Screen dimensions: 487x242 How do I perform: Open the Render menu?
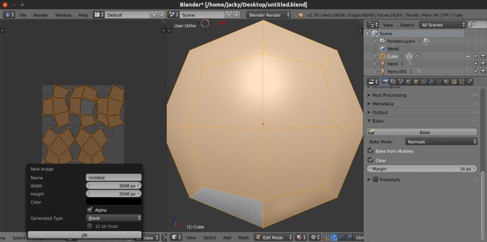(x=41, y=15)
